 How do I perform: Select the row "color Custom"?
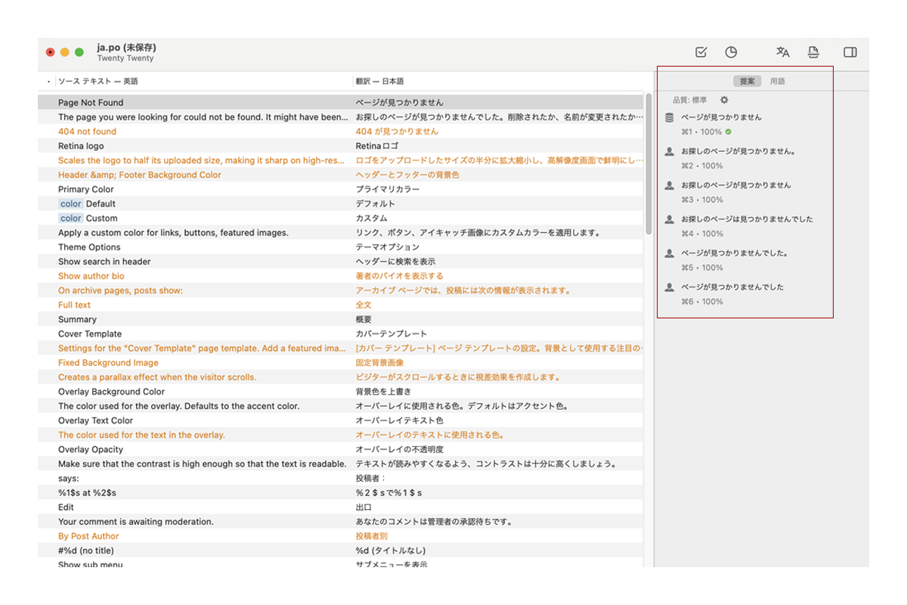[341, 218]
